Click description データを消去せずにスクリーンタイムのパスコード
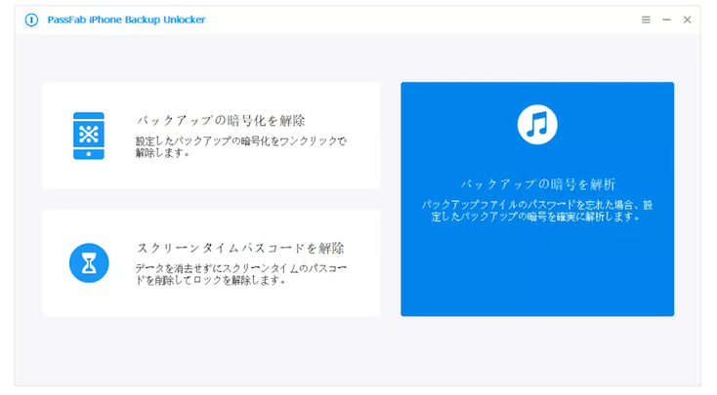 241,274
